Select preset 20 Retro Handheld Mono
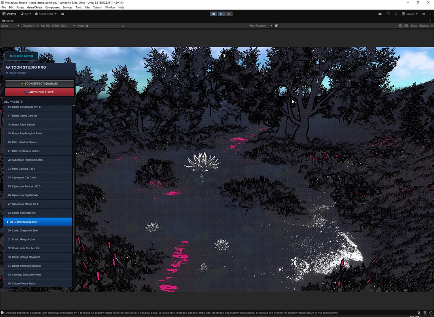Viewport: 434px width, 317px height. click(38, 142)
